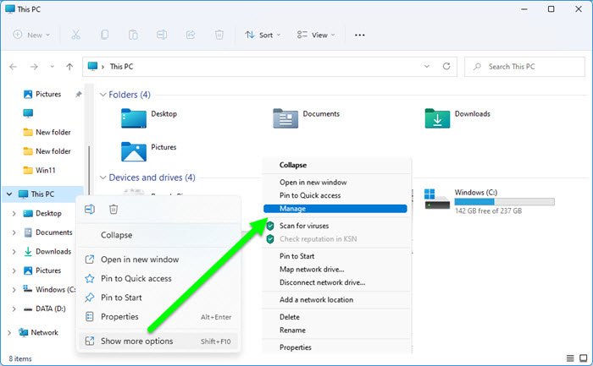Open the Windows (C:) drive icon
Image resolution: width=593 pixels, height=366 pixels.
click(x=437, y=199)
